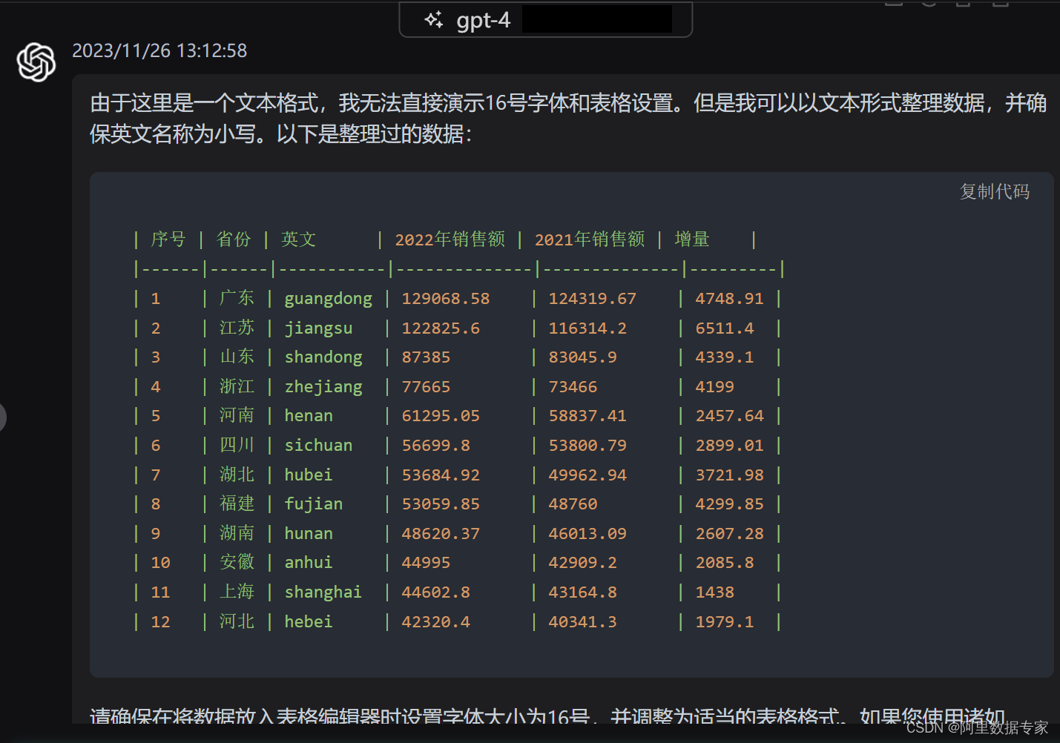Click the sichuan cell
The image size is (1060, 743).
[x=319, y=446]
